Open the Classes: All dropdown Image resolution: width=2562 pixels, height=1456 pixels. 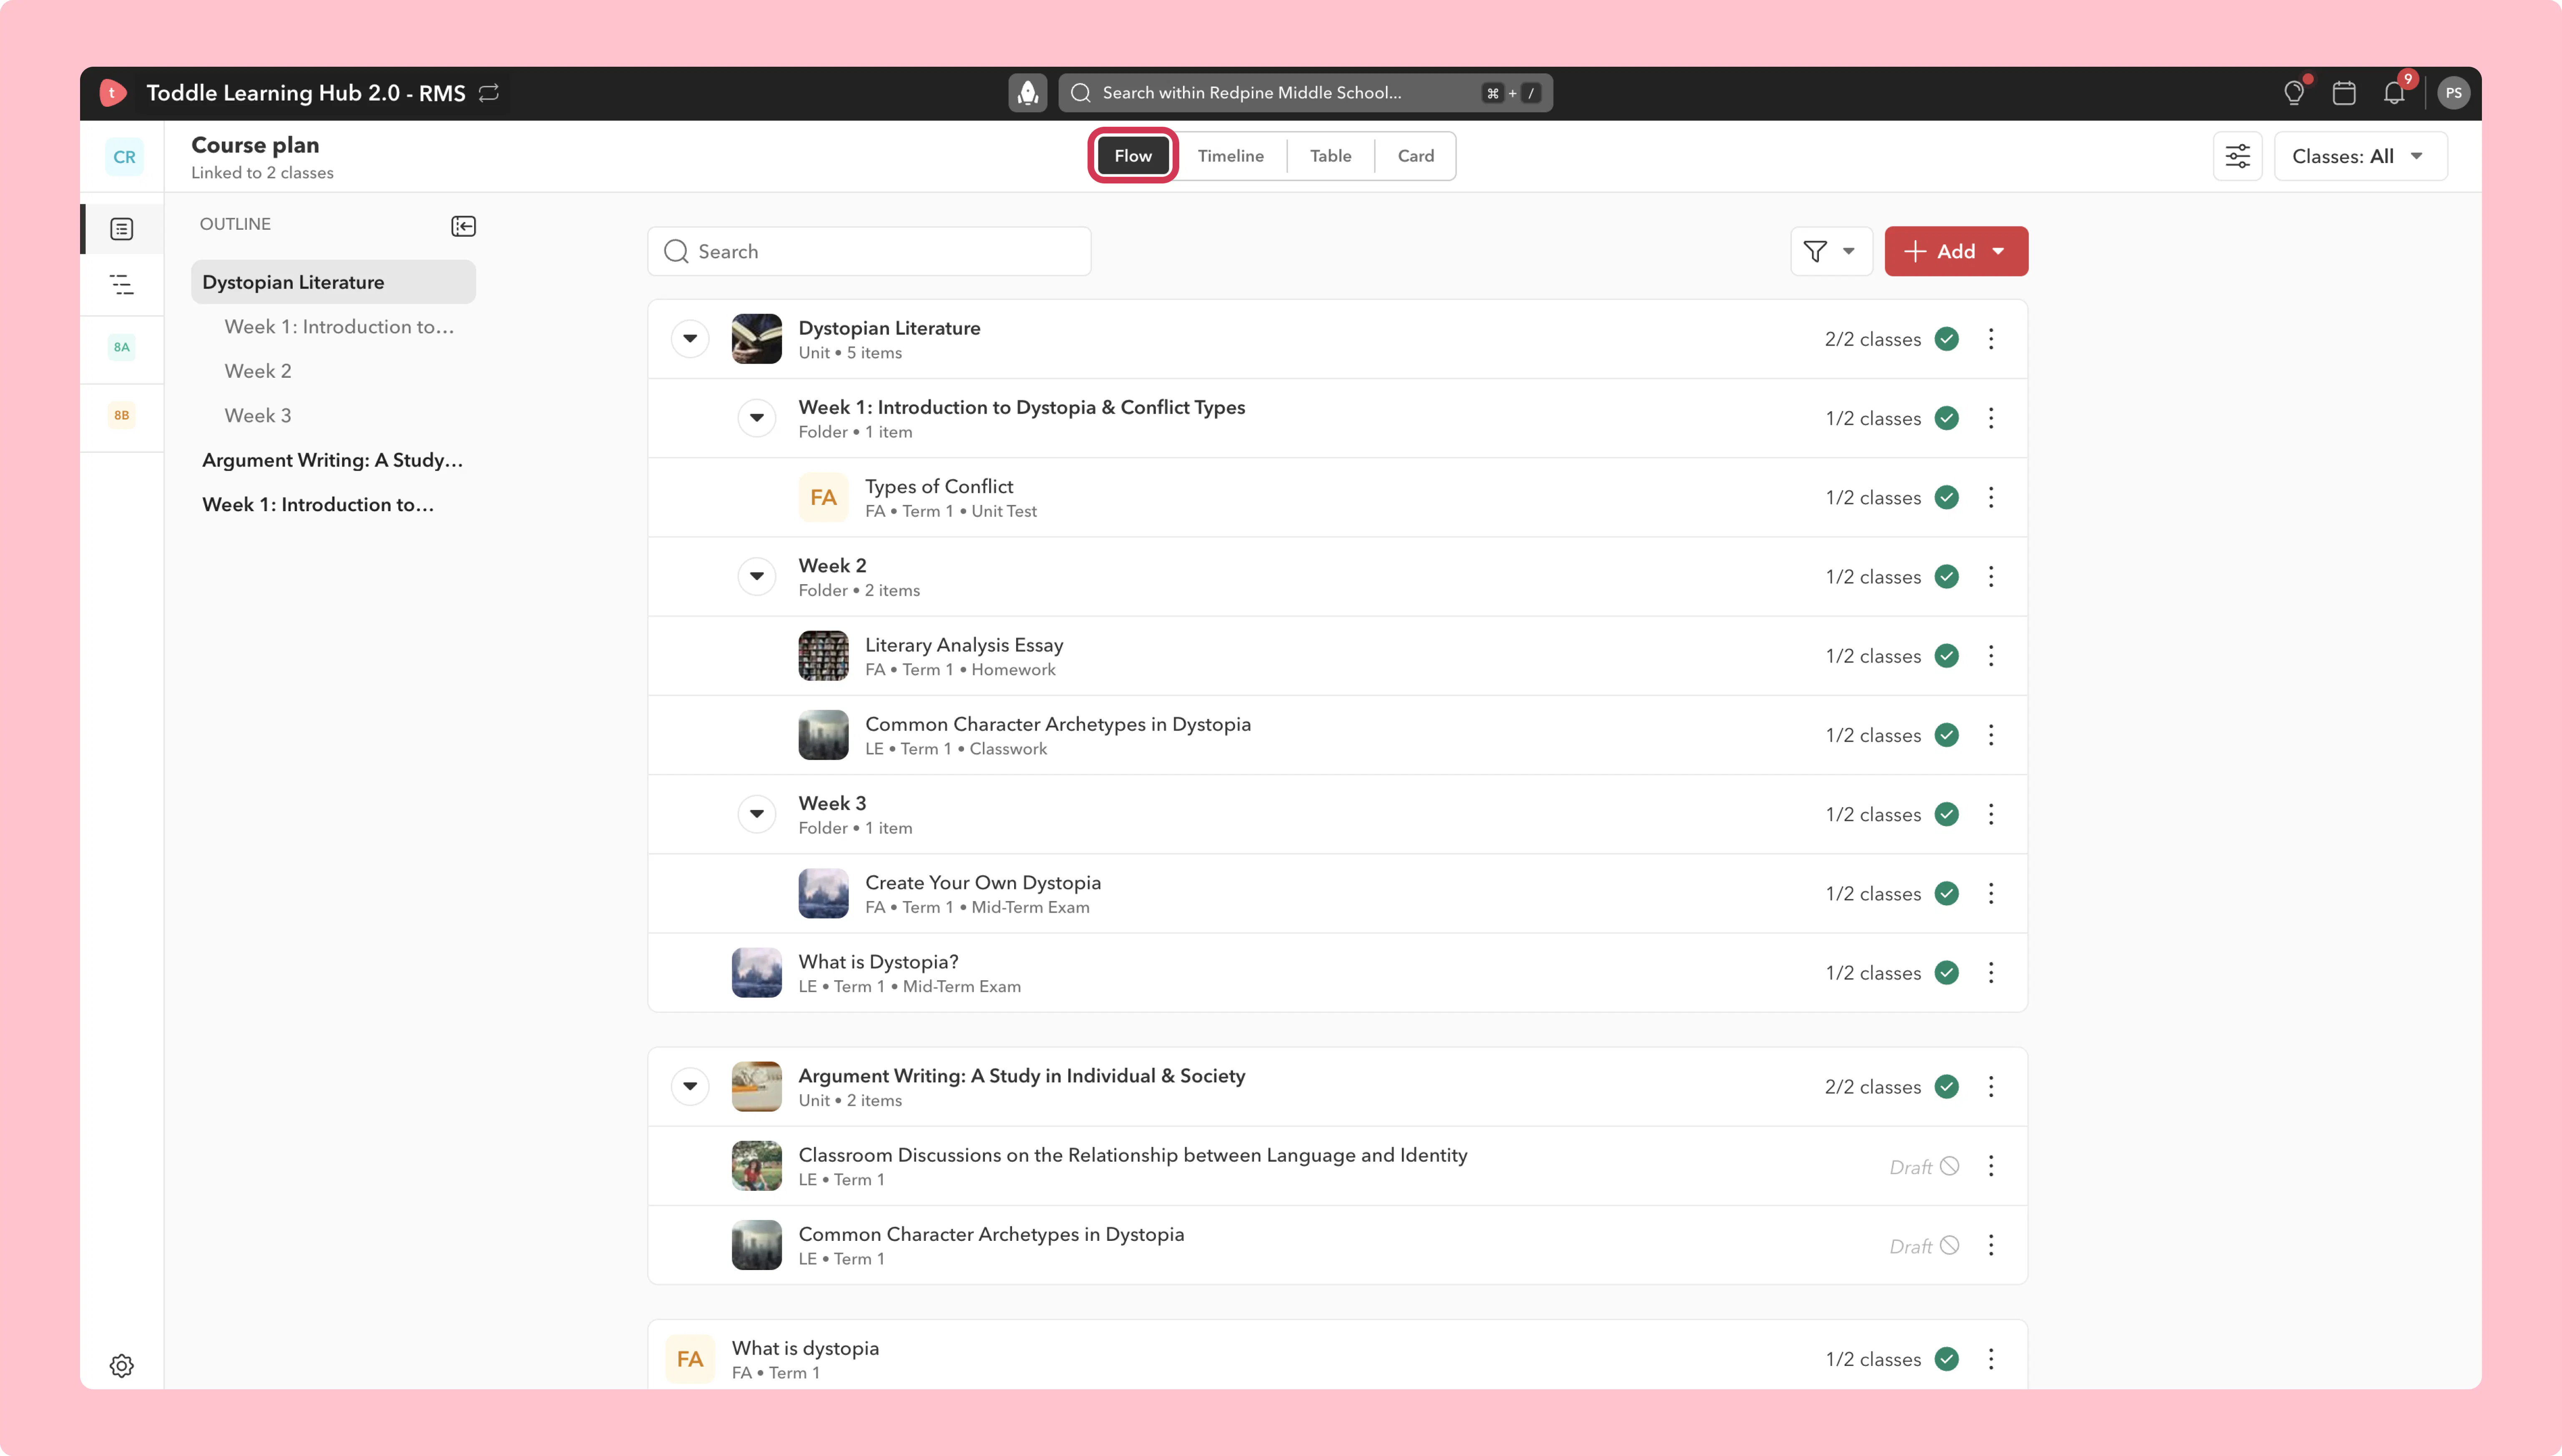pos(2360,156)
